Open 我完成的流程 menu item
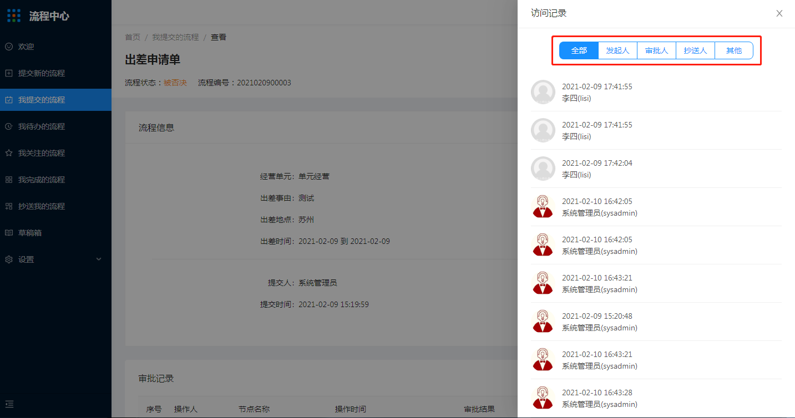 pyautogui.click(x=55, y=180)
